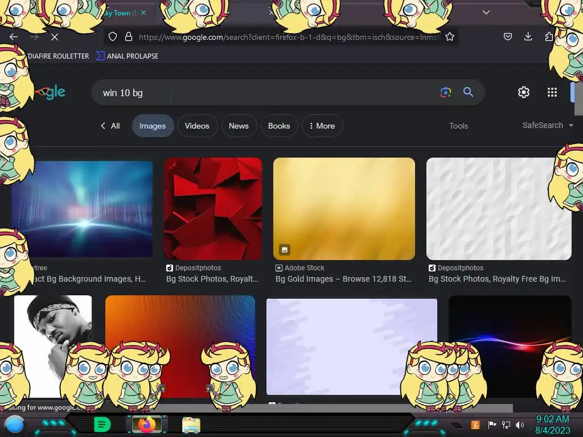Open the Start orb
This screenshot has height=437, width=583.
pos(14,424)
